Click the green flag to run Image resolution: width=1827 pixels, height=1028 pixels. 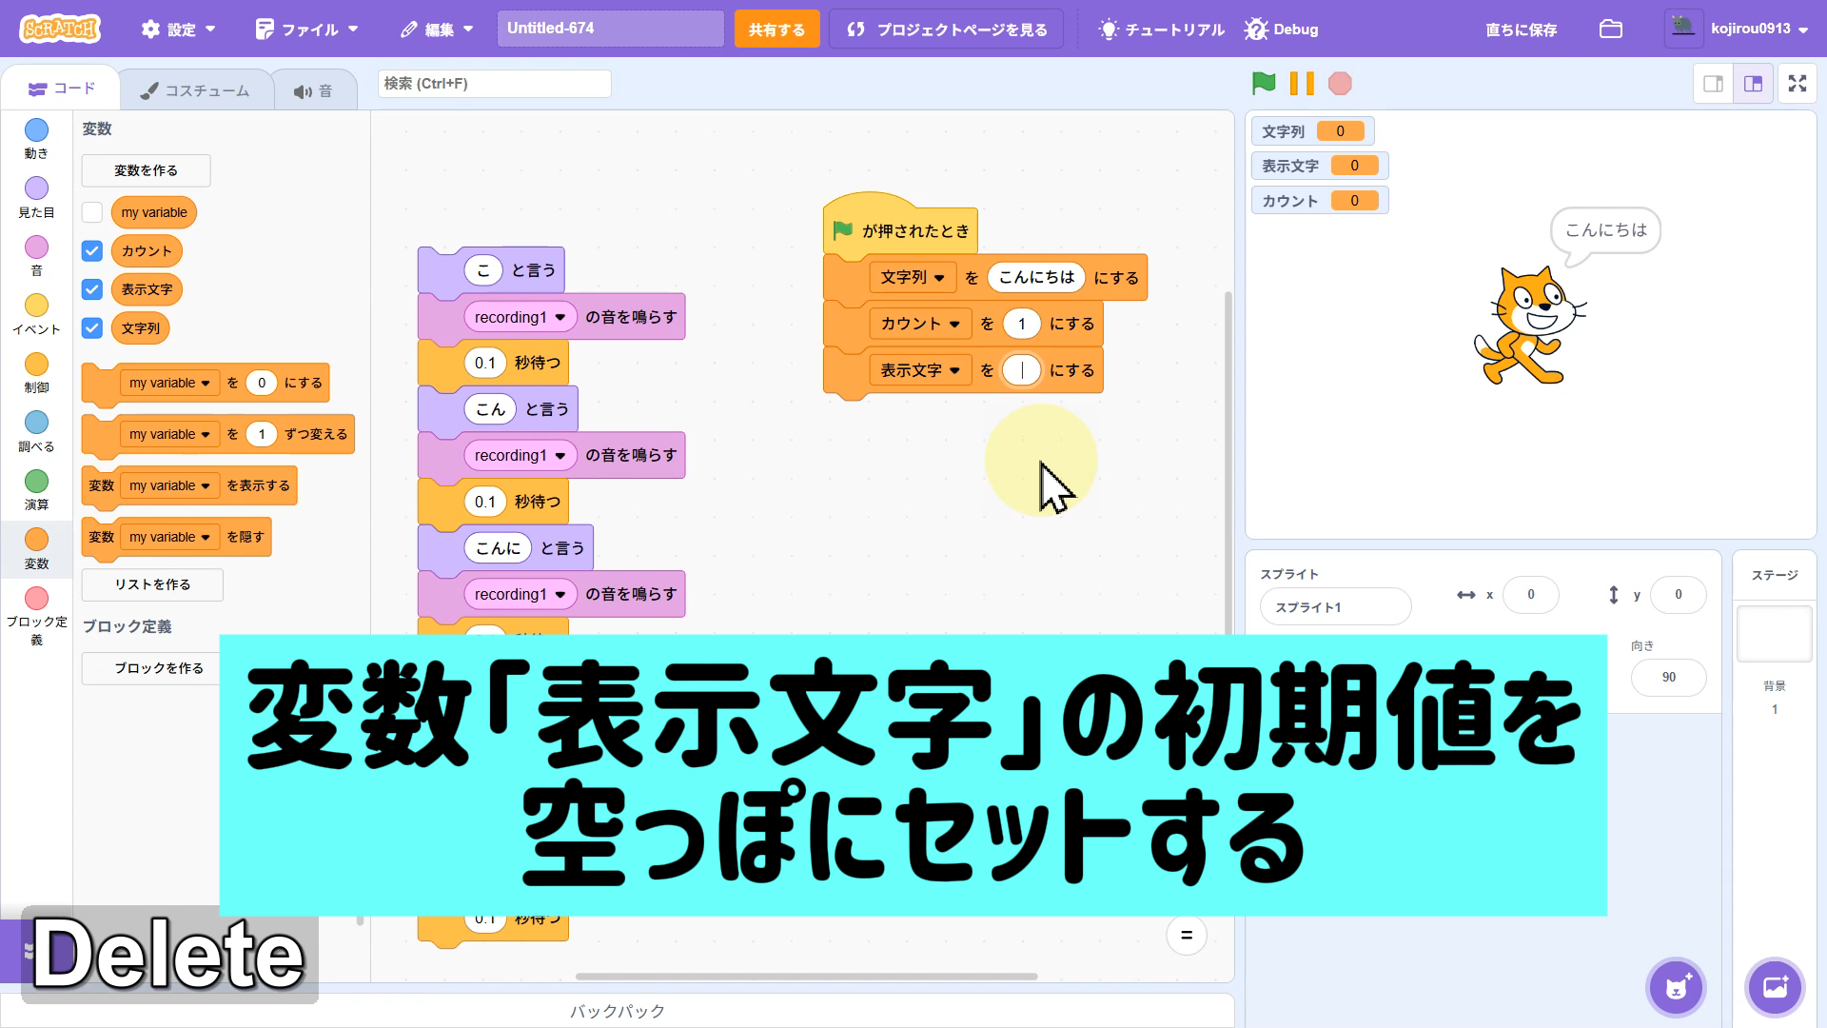pos(1264,84)
